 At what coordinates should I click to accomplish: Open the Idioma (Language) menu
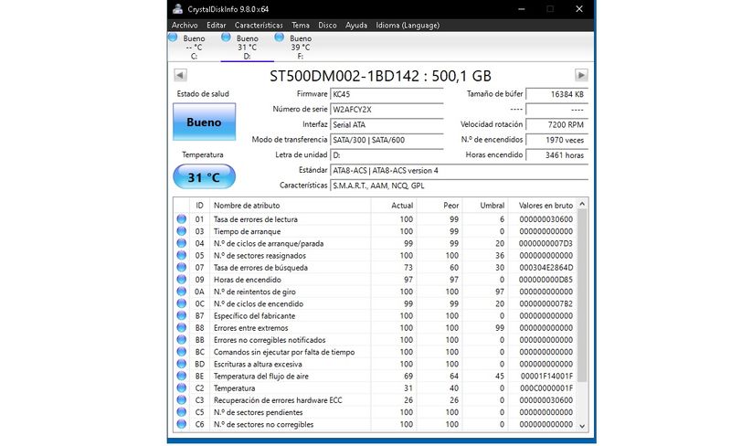408,26
